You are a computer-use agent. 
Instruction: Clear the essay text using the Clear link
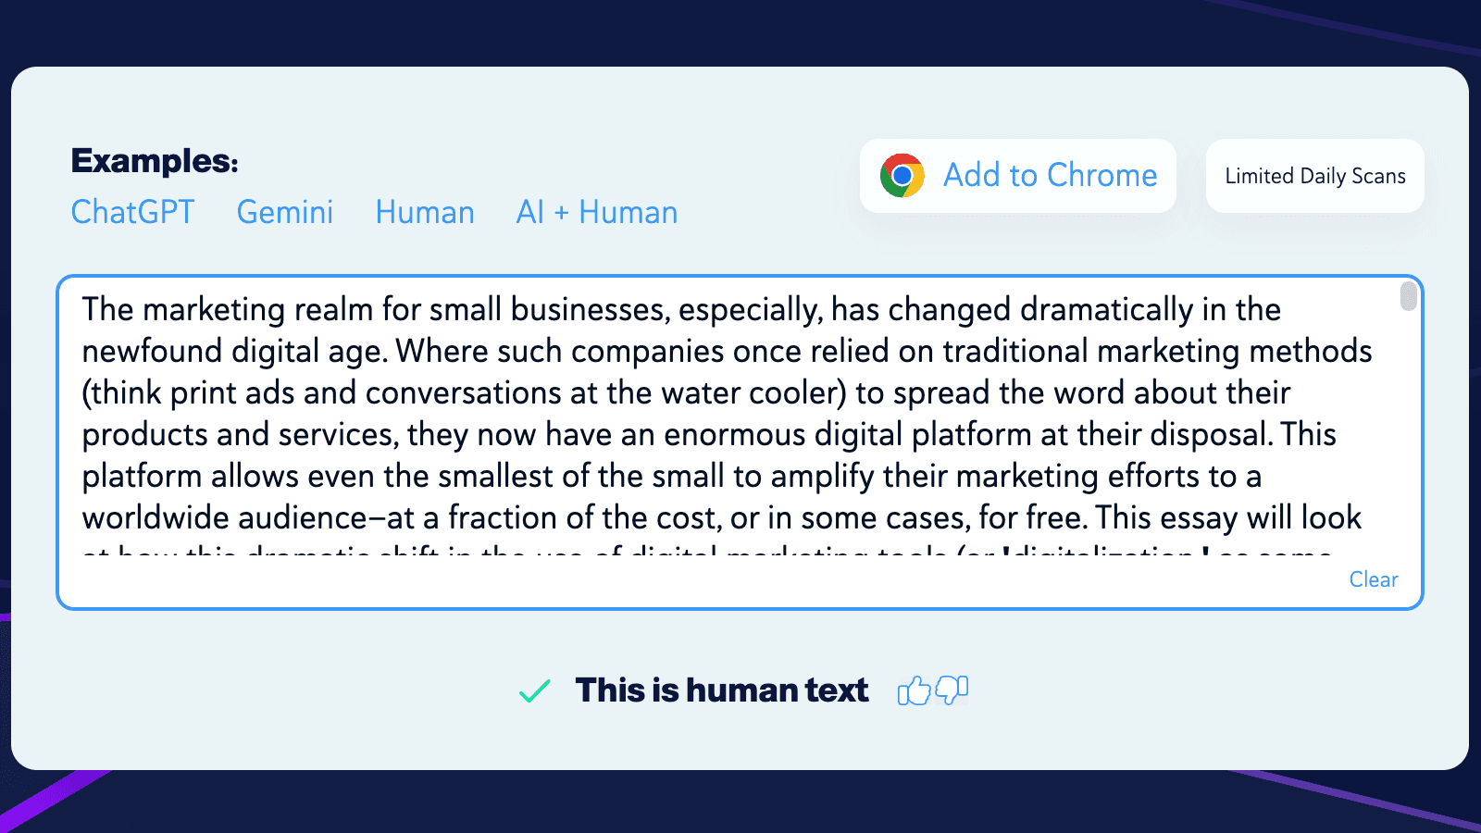(1374, 579)
